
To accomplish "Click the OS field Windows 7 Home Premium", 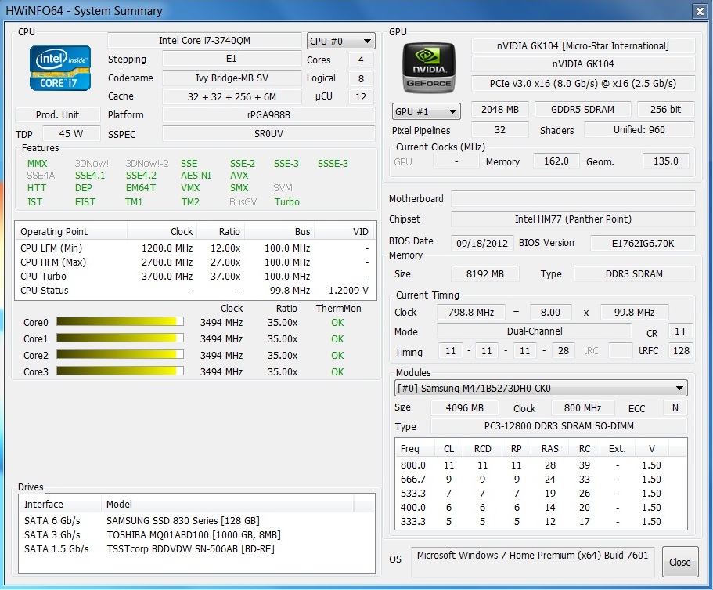I will (532, 562).
